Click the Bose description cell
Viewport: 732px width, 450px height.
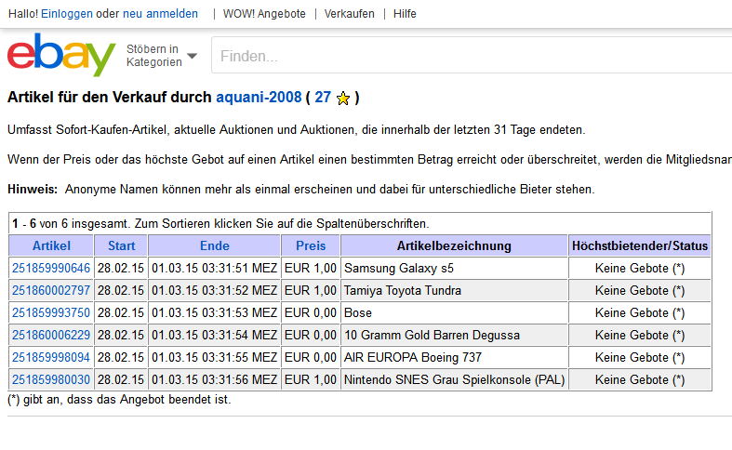(x=454, y=312)
